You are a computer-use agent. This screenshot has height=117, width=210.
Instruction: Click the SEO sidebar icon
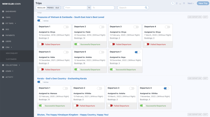click(3, 29)
